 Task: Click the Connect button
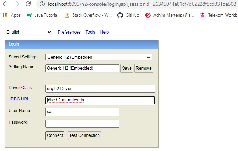(x=55, y=135)
